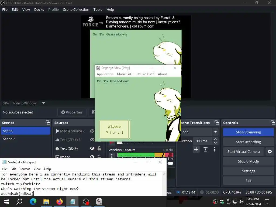The width and height of the screenshot is (276, 207).
Task: Click the Notepad vertical scrollbar up arrow
Action: pyautogui.click(x=164, y=174)
